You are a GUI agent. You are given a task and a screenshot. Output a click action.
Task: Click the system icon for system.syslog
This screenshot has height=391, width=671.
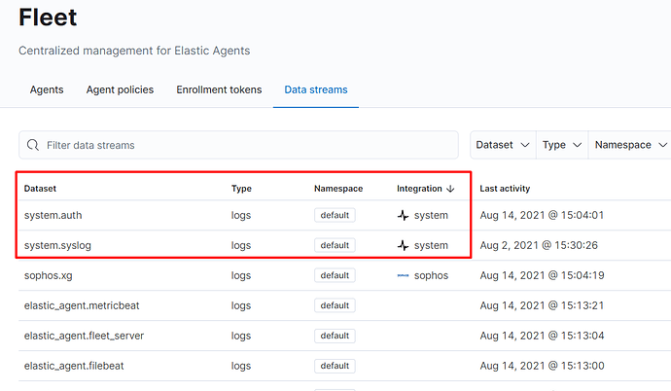tap(403, 245)
